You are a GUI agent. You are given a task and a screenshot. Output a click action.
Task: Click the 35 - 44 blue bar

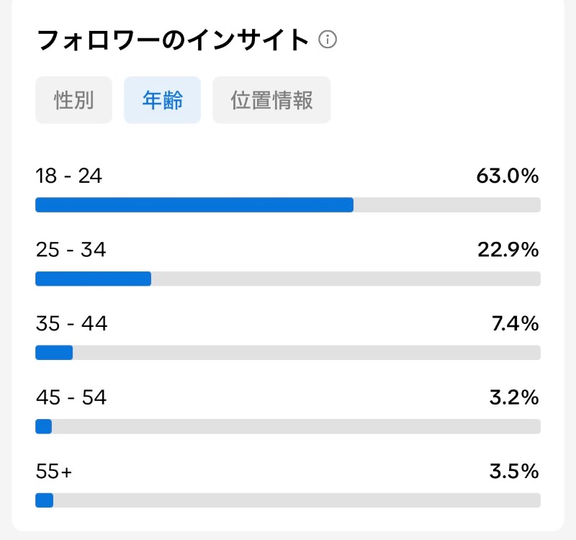click(54, 353)
